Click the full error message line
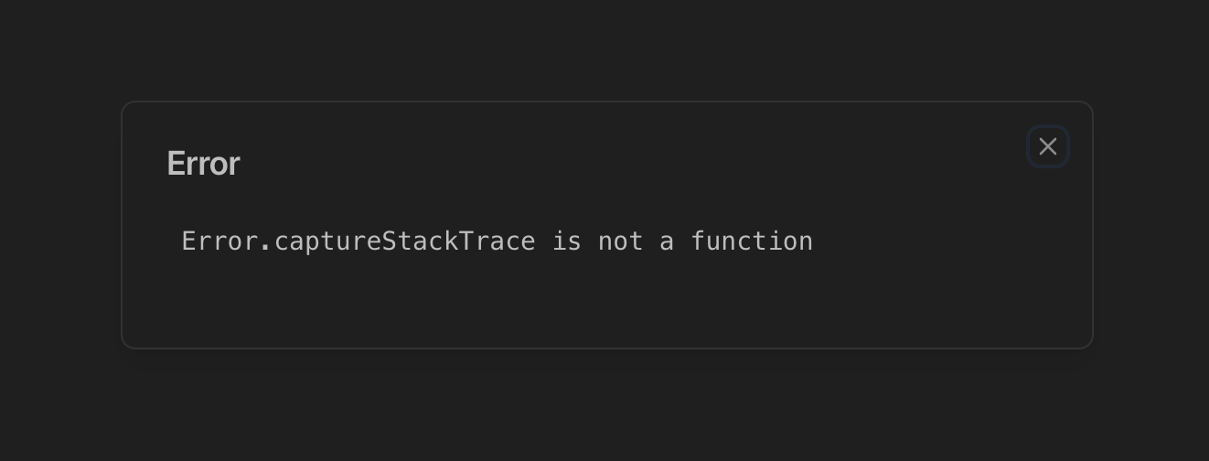Screen dimensions: 1209x461 point(497,241)
